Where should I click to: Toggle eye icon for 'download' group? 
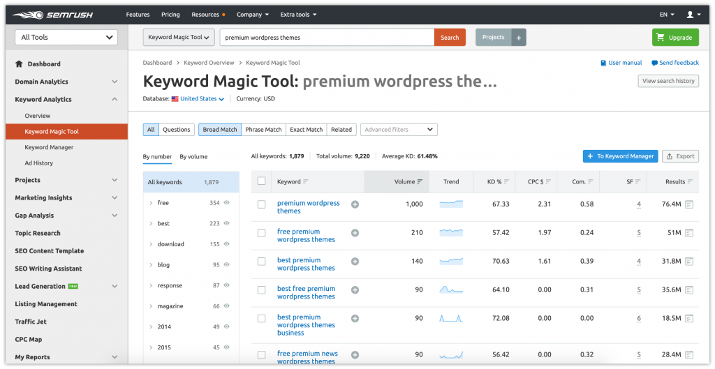click(x=227, y=244)
